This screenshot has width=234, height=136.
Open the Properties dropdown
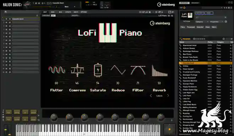click(216, 22)
